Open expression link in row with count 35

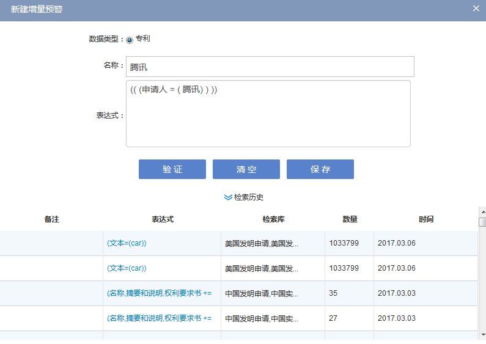click(x=159, y=293)
